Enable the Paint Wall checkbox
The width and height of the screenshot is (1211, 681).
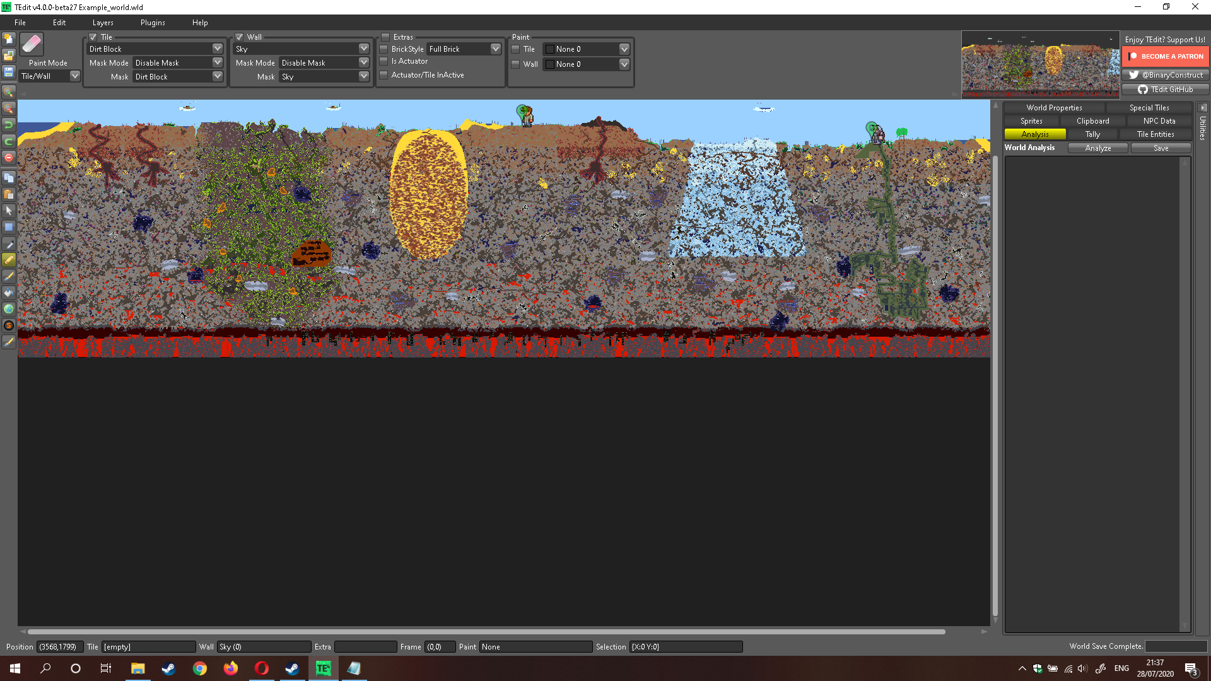click(x=515, y=64)
